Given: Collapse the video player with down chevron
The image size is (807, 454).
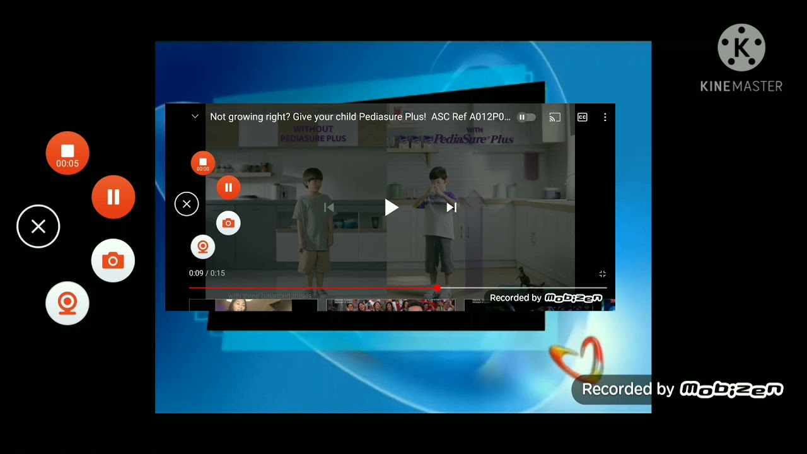Looking at the screenshot, I should pos(195,117).
